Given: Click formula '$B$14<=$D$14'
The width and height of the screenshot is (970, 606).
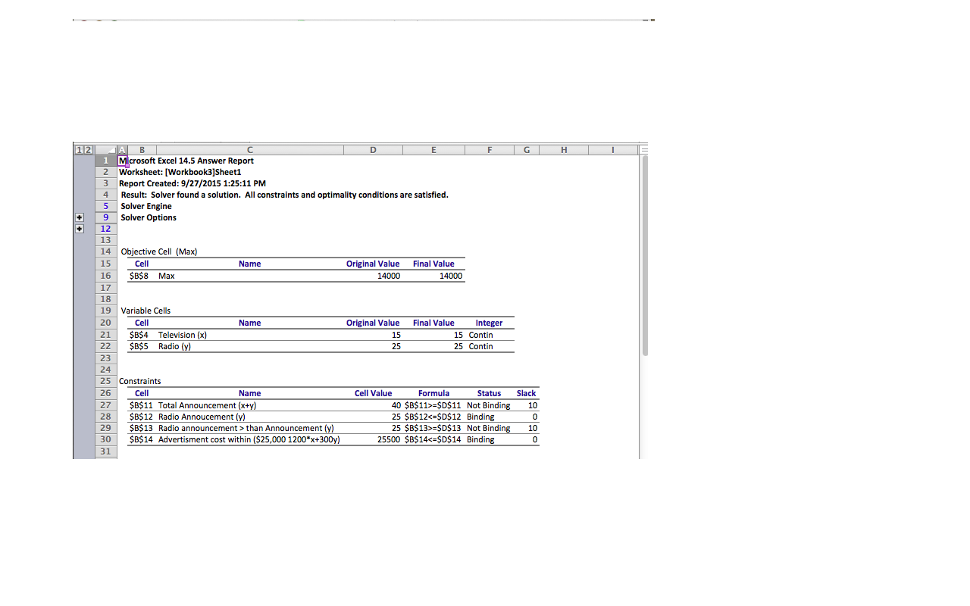Looking at the screenshot, I should click(433, 439).
